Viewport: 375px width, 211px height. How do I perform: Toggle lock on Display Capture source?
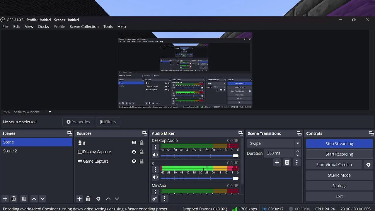142,152
